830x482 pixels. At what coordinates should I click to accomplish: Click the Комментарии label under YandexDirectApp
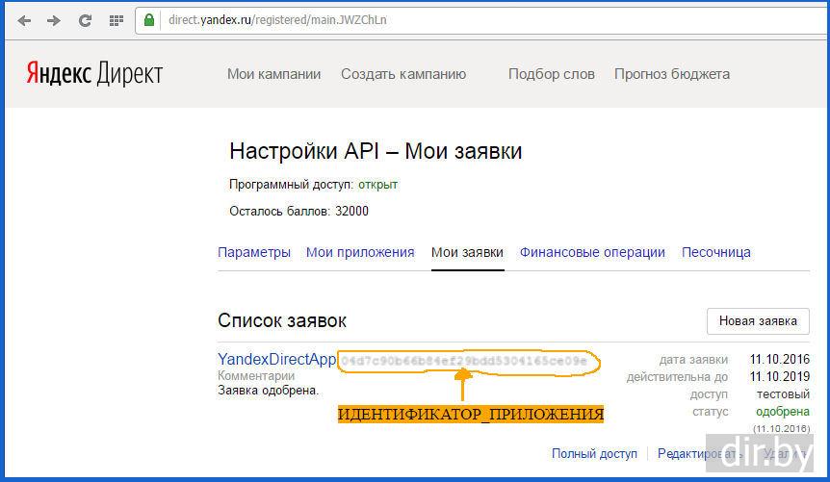256,376
